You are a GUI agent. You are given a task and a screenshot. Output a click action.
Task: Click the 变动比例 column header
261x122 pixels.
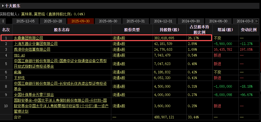[x=248, y=30]
